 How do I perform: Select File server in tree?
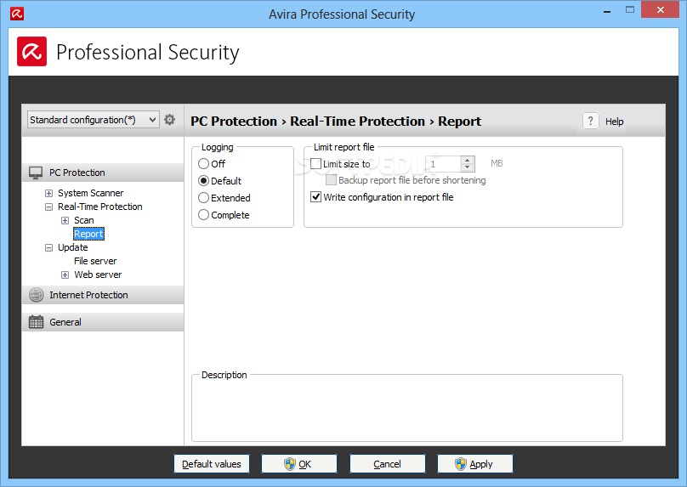pyautogui.click(x=95, y=261)
